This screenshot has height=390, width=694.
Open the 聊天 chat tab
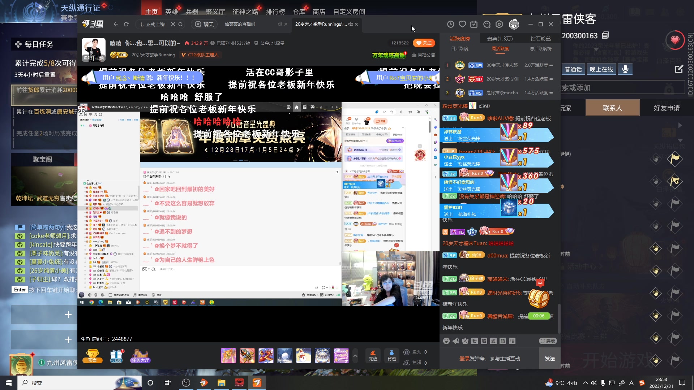click(x=205, y=24)
